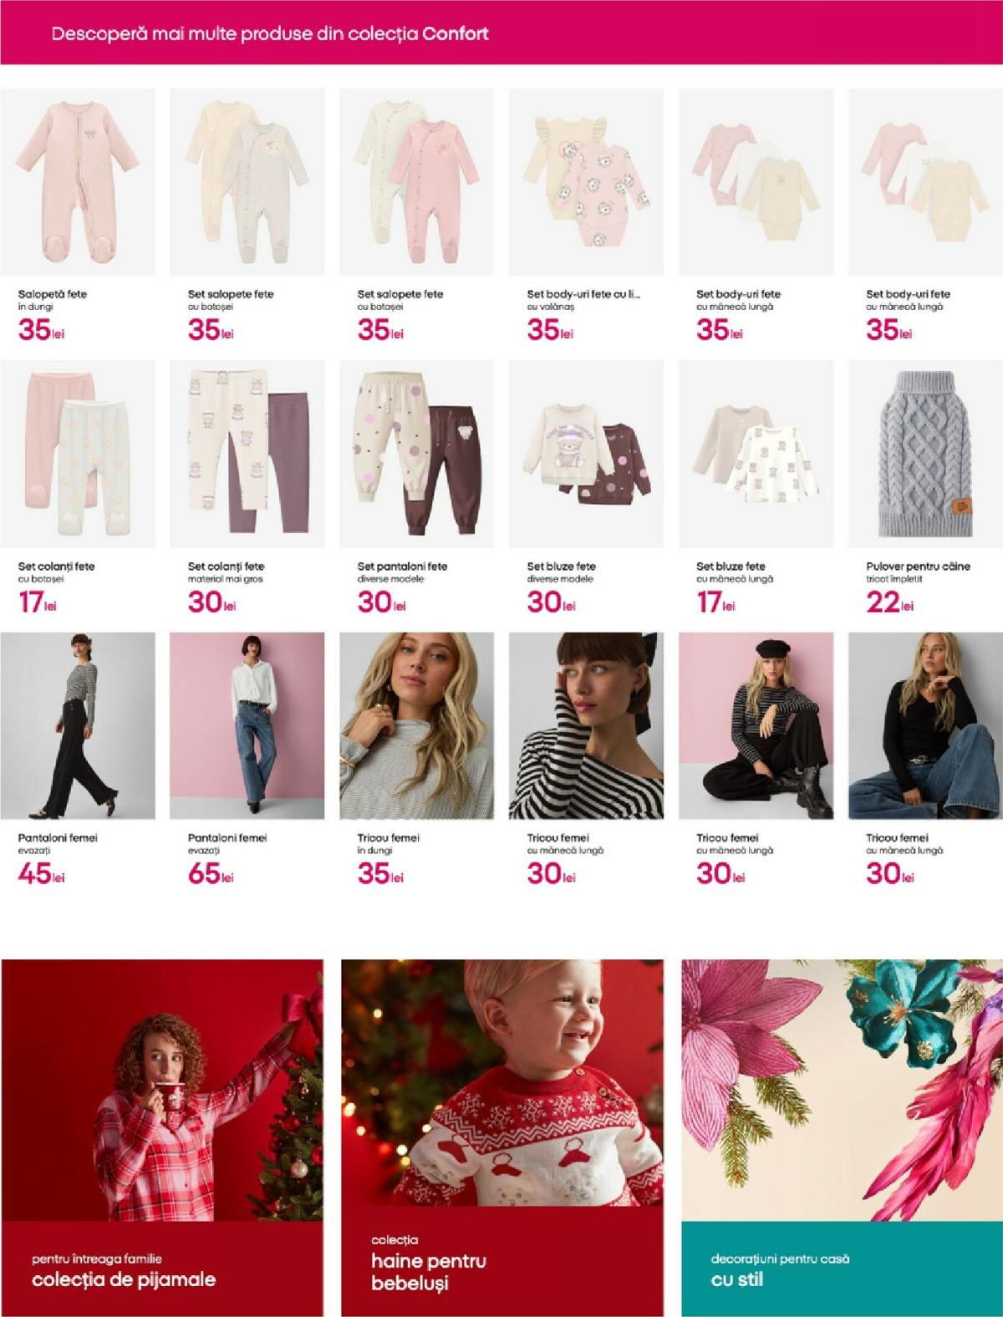This screenshot has height=1317, width=1003.
Task: Open the Set bluze fete 17 lei image
Action: (x=756, y=454)
